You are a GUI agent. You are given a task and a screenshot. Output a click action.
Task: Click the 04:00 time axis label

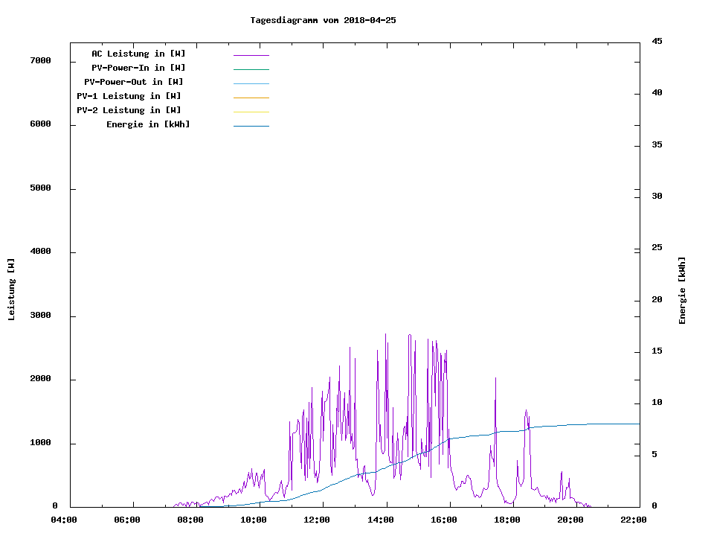[63, 520]
